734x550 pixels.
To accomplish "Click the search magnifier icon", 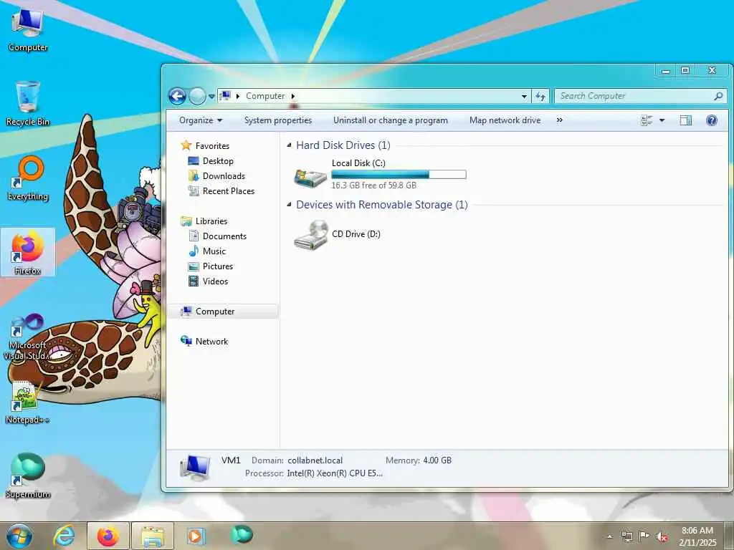I will [718, 96].
